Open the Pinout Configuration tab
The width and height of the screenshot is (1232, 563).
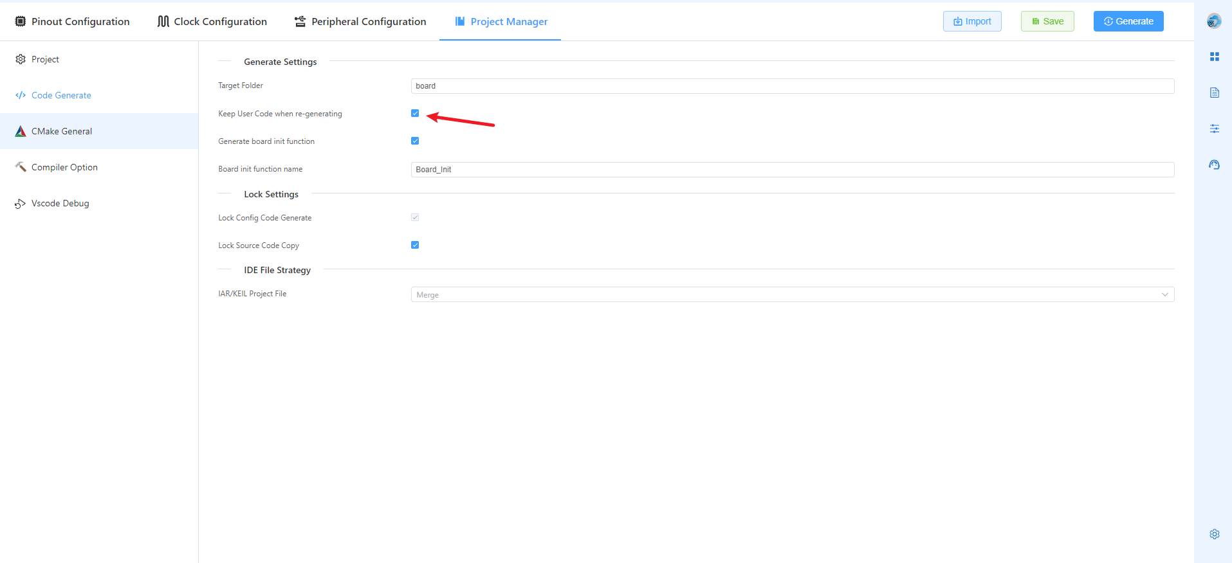coord(72,21)
